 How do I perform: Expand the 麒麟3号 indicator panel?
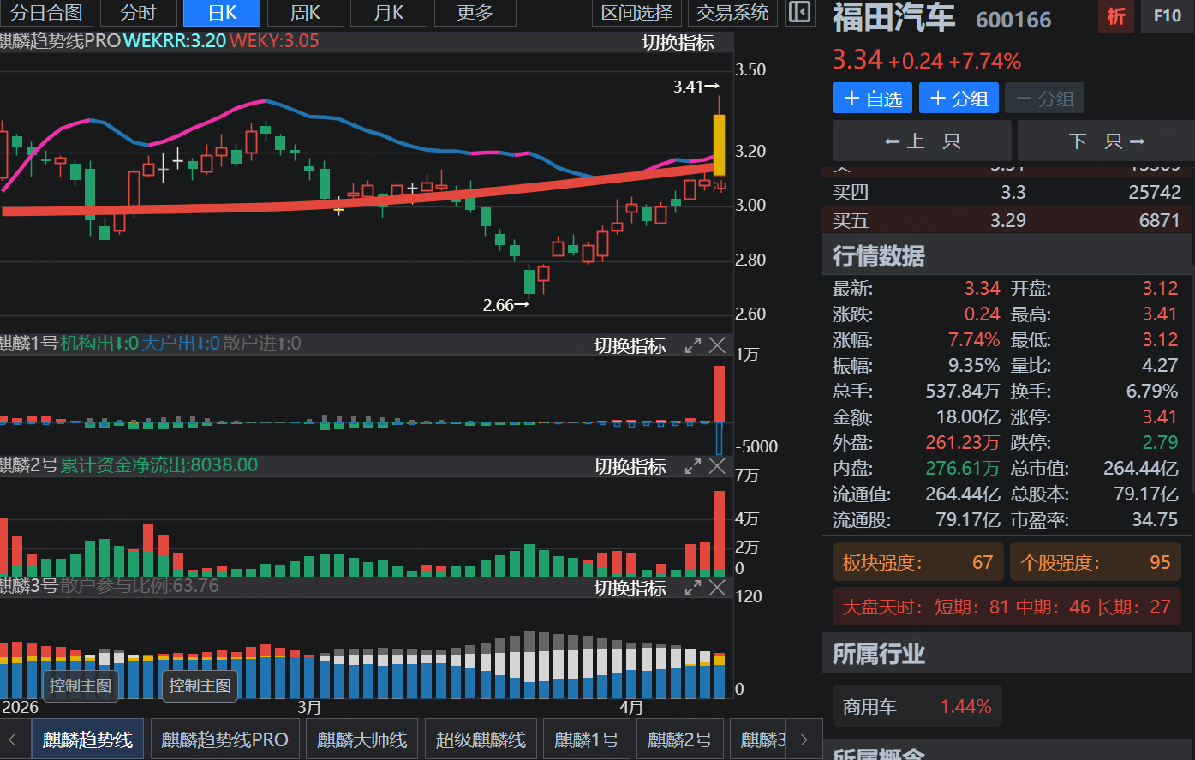(693, 589)
